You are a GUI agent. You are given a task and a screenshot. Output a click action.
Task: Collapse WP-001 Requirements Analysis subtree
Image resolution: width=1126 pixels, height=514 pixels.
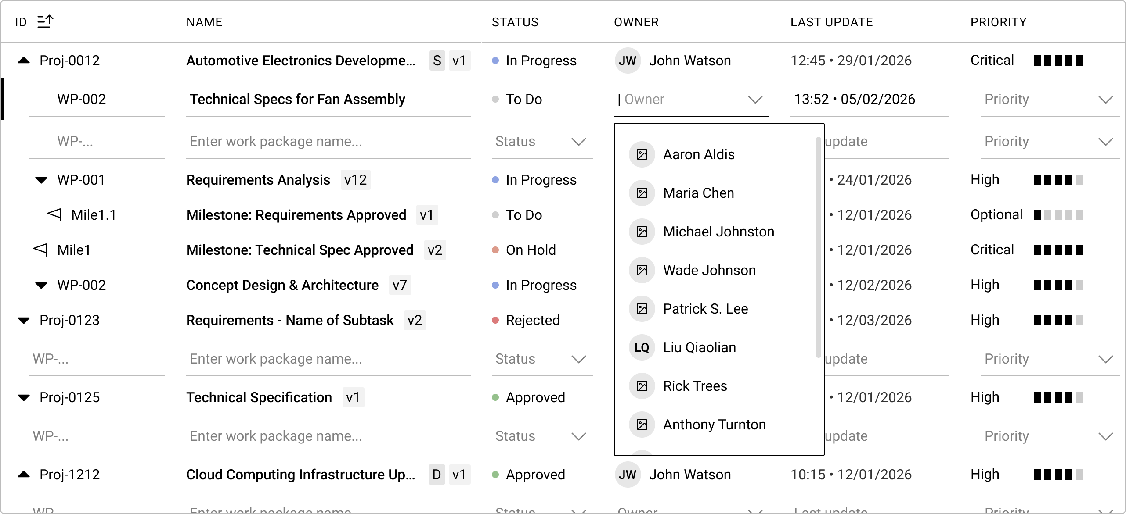41,179
